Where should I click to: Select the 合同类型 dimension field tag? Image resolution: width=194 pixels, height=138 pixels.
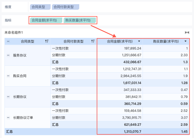pos(40,7)
